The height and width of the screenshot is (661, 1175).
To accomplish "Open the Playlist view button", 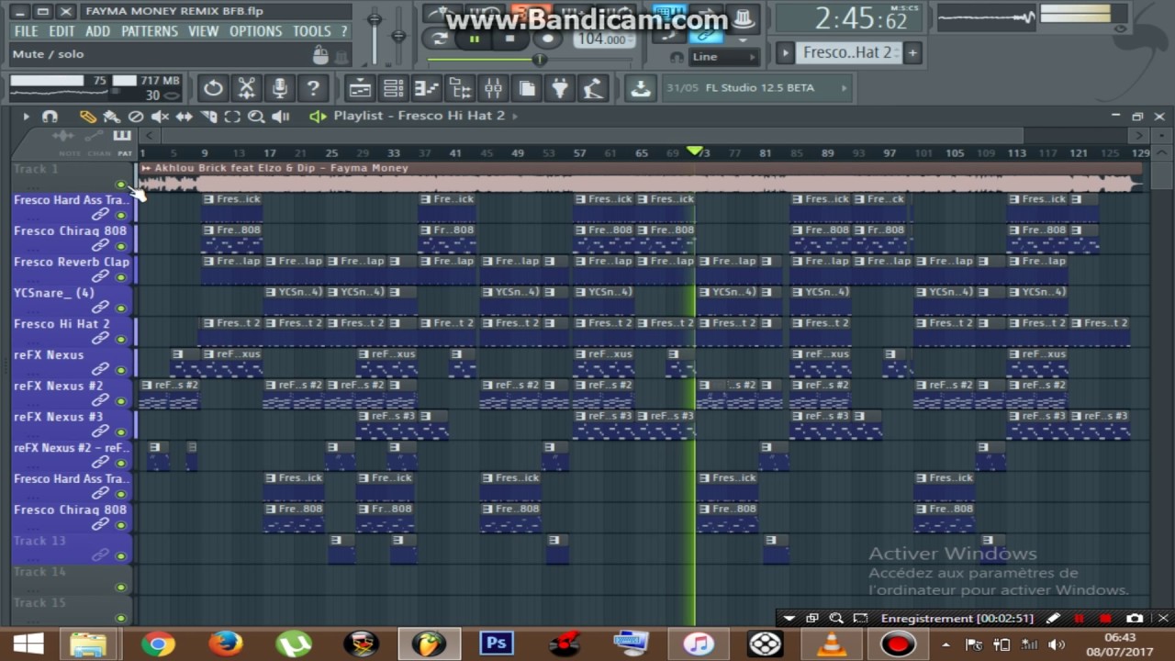I will [360, 88].
